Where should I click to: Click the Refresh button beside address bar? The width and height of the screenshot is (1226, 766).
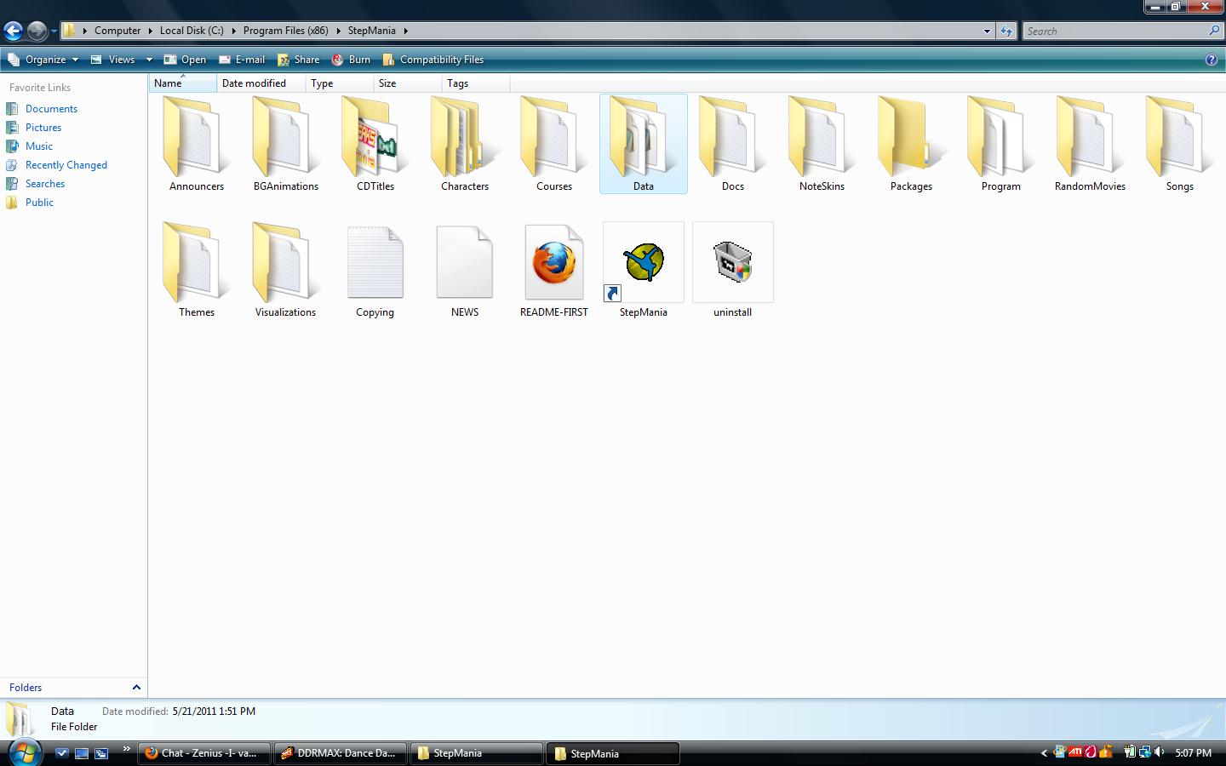[1006, 31]
